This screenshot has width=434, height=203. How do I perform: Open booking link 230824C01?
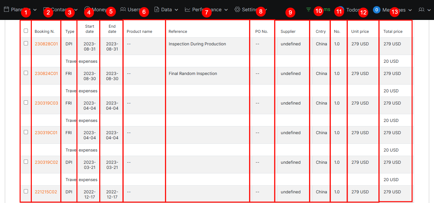pos(46,74)
